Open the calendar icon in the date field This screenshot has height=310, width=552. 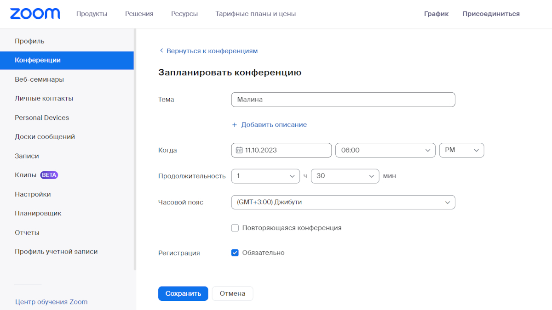click(x=239, y=150)
